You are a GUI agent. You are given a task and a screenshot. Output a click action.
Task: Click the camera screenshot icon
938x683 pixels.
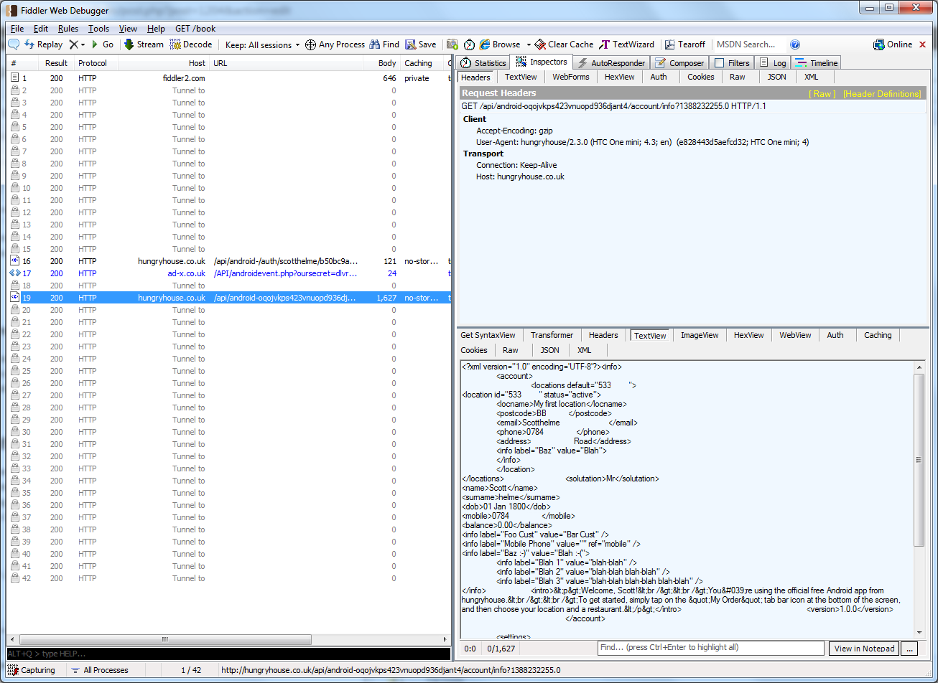click(452, 44)
